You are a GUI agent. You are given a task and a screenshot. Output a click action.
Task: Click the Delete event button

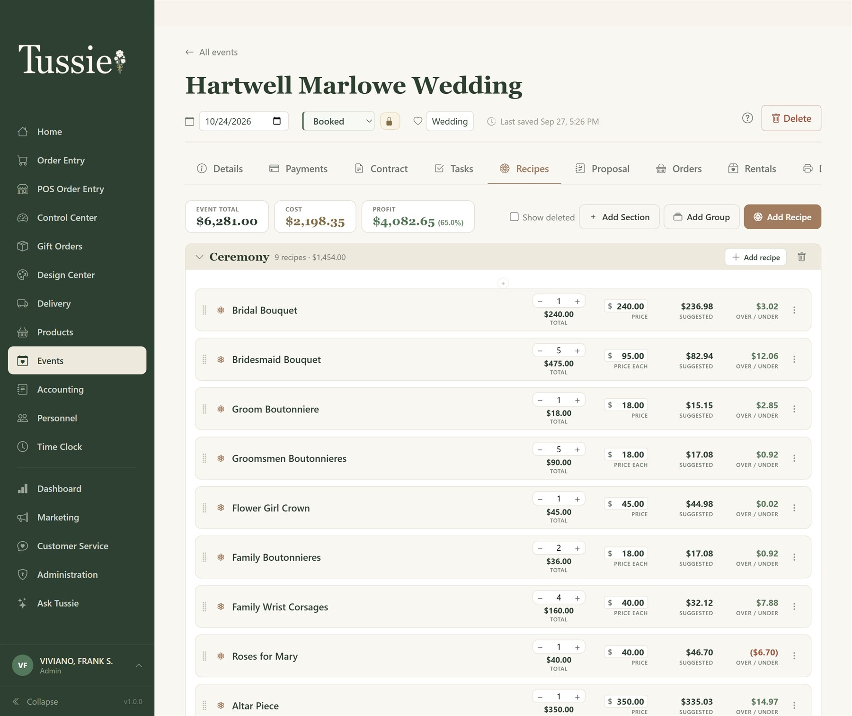click(791, 118)
